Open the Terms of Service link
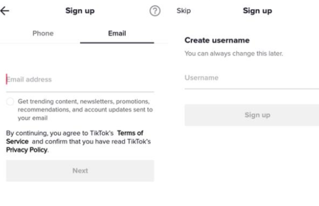The width and height of the screenshot is (319, 206). coord(130,133)
